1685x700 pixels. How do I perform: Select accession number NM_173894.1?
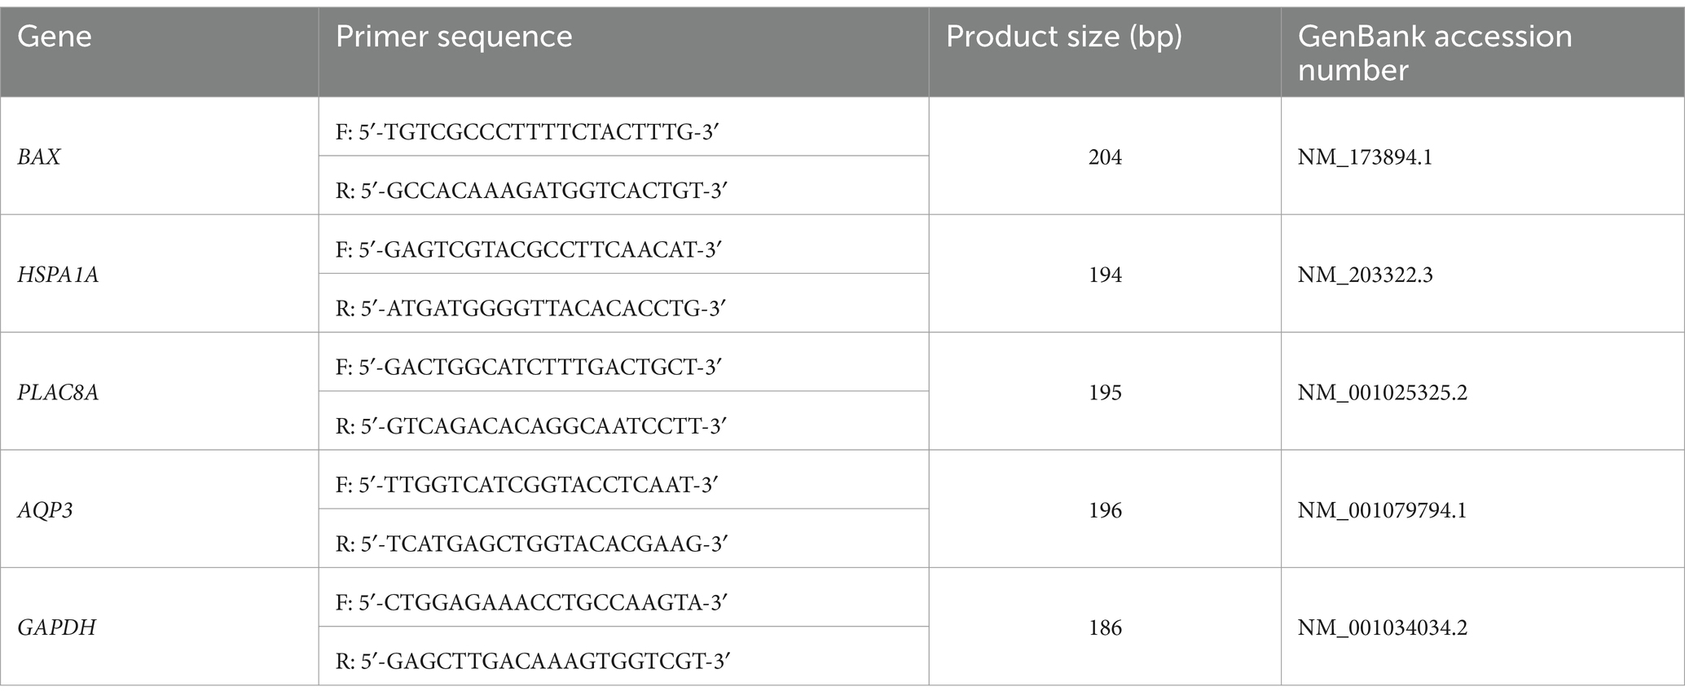pyautogui.click(x=1365, y=157)
